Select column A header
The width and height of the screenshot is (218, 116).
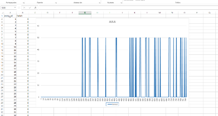(10, 13)
